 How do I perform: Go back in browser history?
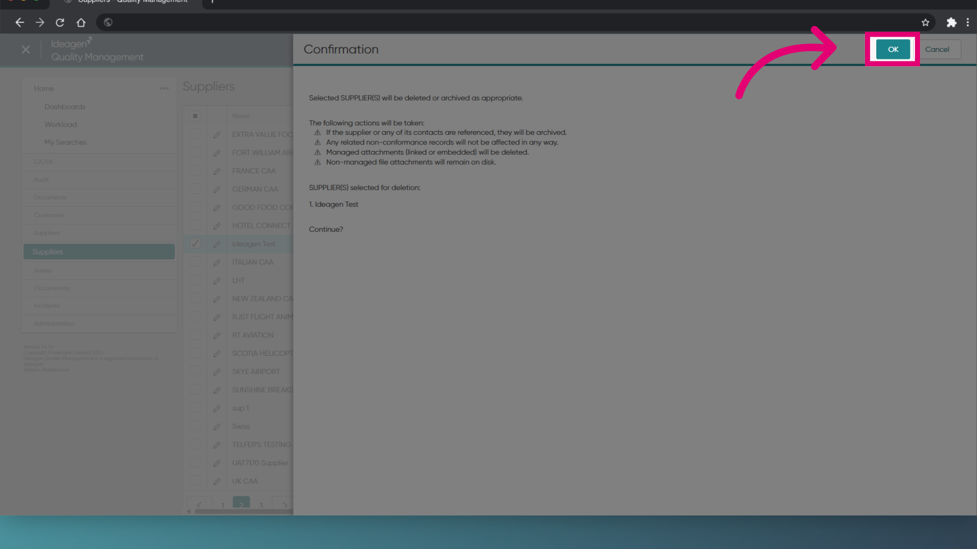click(x=19, y=22)
